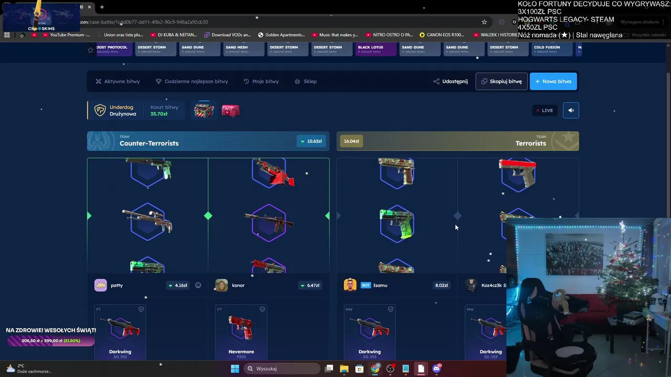Open konor's Nevermore P250 item card
671x377 pixels.
pyautogui.click(x=241, y=333)
